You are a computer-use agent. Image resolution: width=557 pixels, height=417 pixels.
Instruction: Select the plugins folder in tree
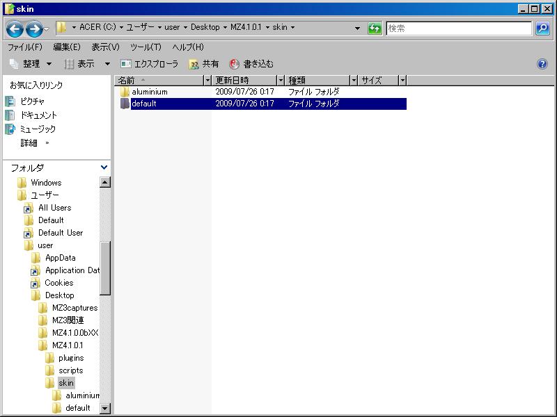click(x=70, y=358)
